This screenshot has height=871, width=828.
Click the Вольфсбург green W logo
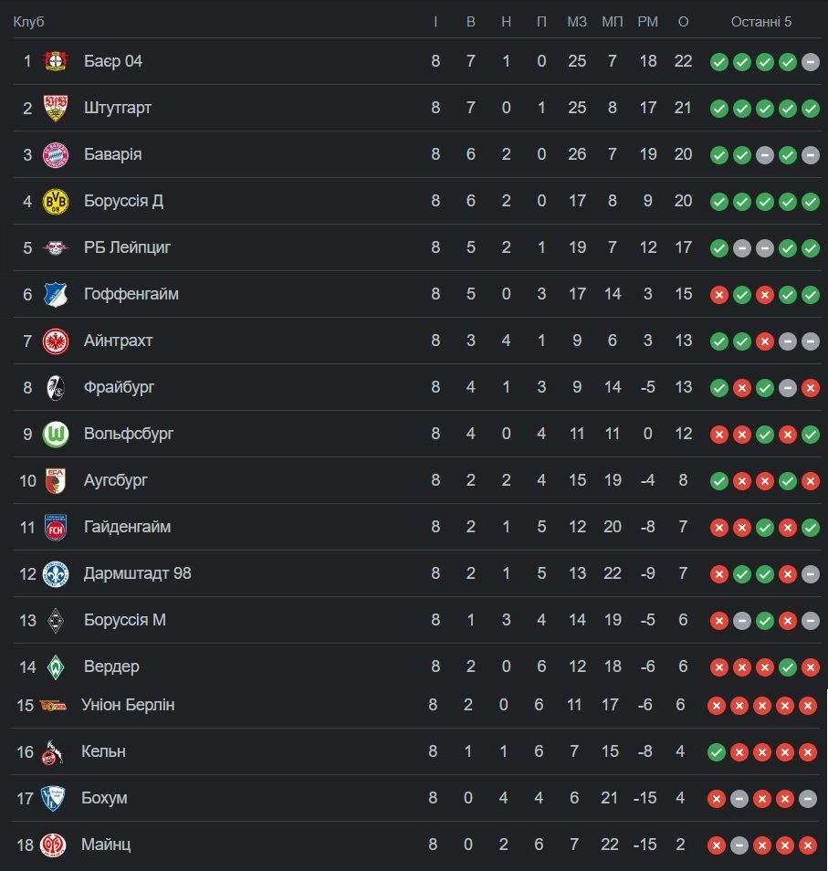pyautogui.click(x=56, y=434)
